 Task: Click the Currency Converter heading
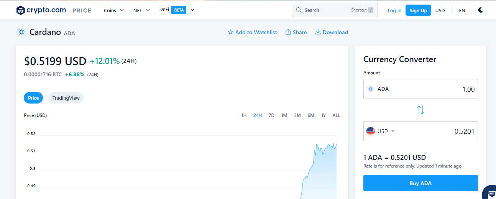tap(400, 59)
